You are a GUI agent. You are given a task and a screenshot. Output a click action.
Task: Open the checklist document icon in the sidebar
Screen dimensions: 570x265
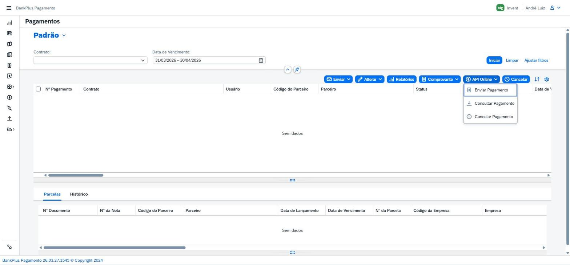[x=9, y=65]
